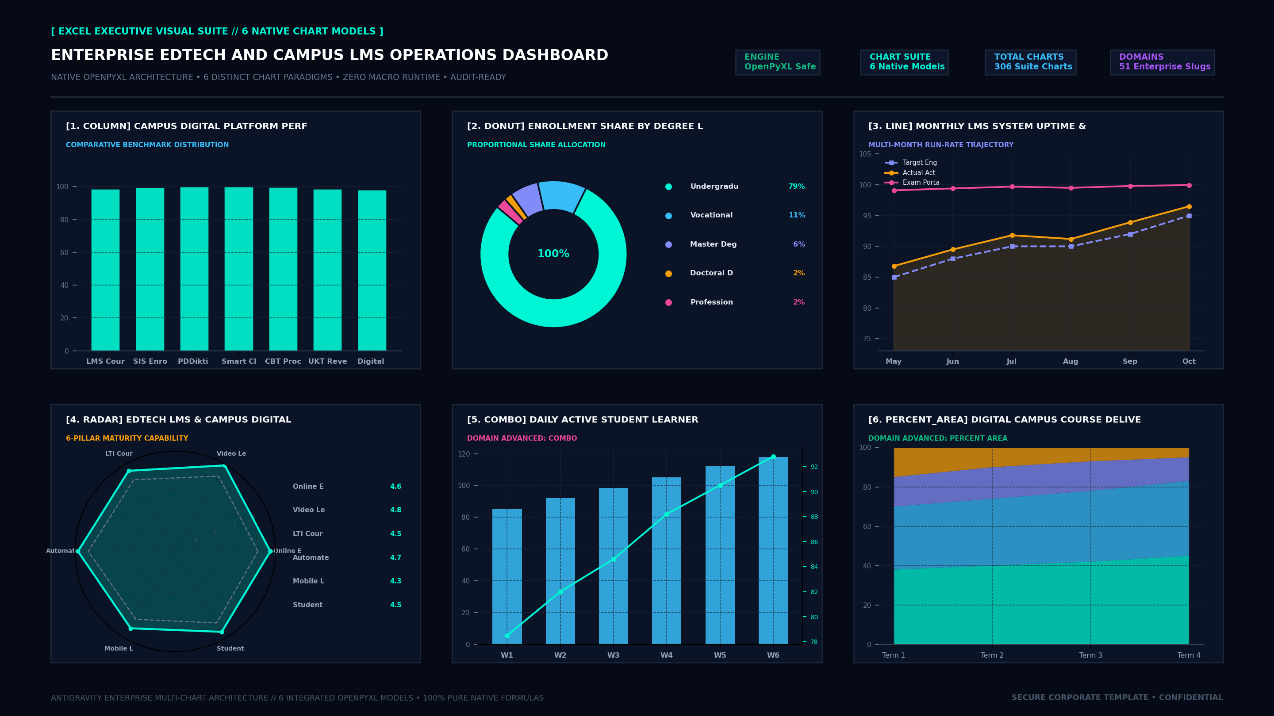Click the 100% donut center label
Screen dimensions: 1274x716
coord(553,254)
